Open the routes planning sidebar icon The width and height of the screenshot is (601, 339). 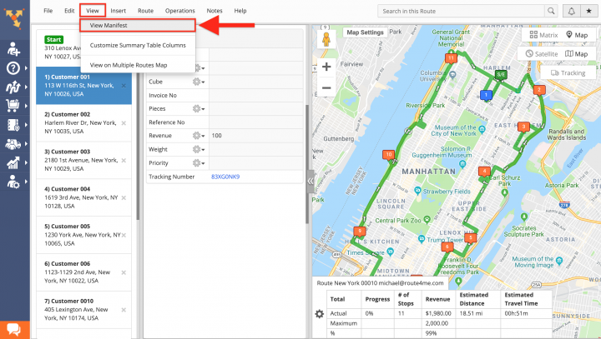13,87
